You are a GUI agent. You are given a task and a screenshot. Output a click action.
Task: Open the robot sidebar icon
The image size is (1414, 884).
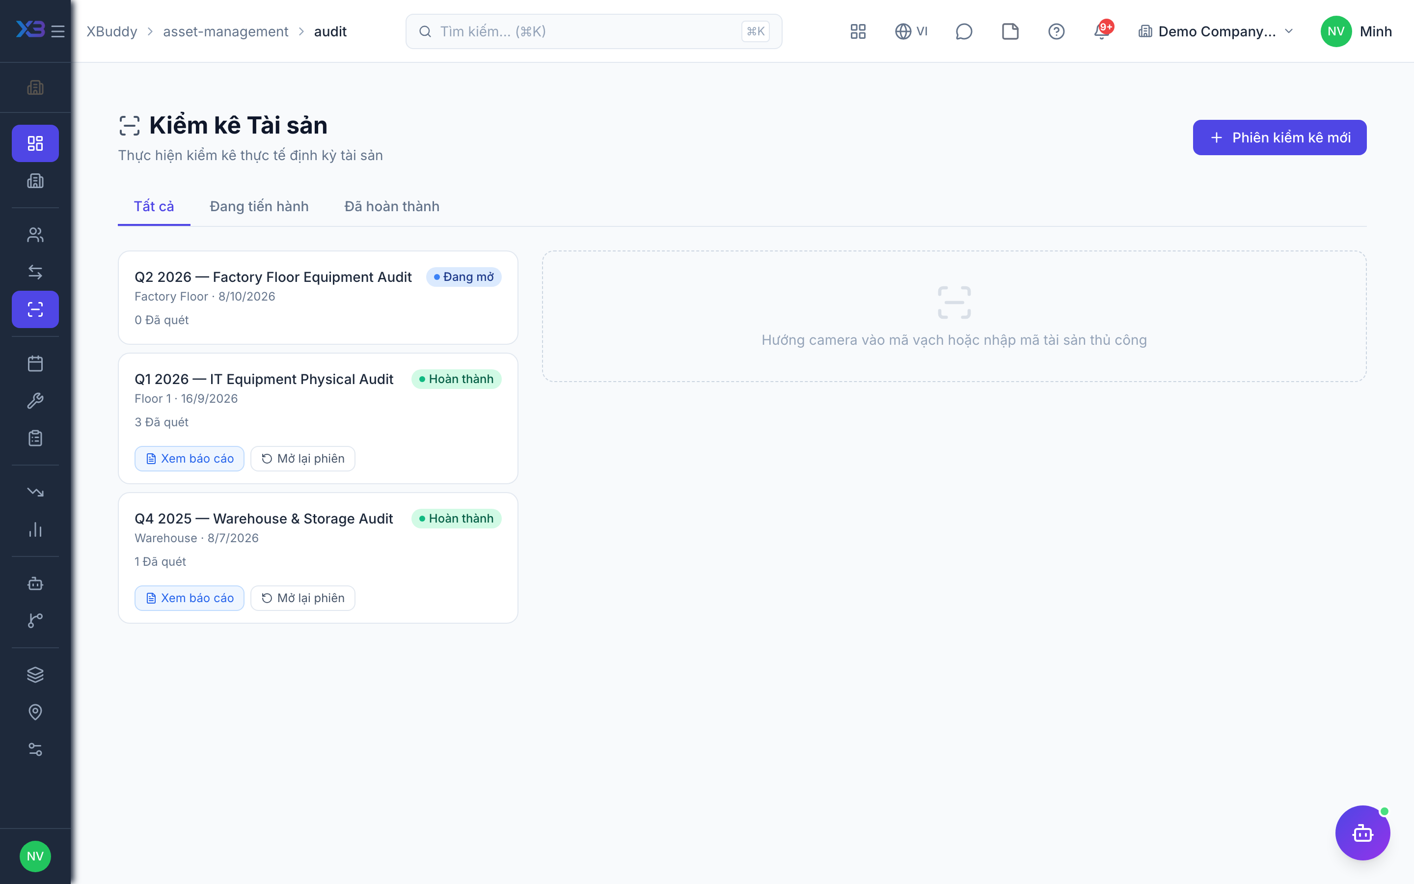tap(35, 583)
